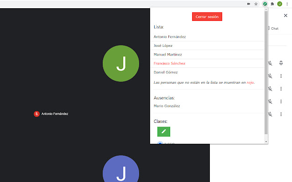Click the Clases heading

(x=160, y=121)
